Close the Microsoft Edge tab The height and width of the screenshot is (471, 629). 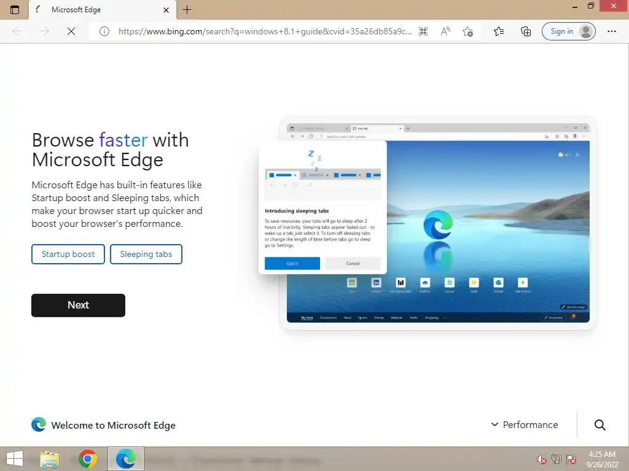click(x=166, y=10)
